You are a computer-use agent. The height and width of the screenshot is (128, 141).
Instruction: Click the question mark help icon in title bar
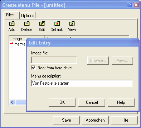pyautogui.click(x=130, y=5)
